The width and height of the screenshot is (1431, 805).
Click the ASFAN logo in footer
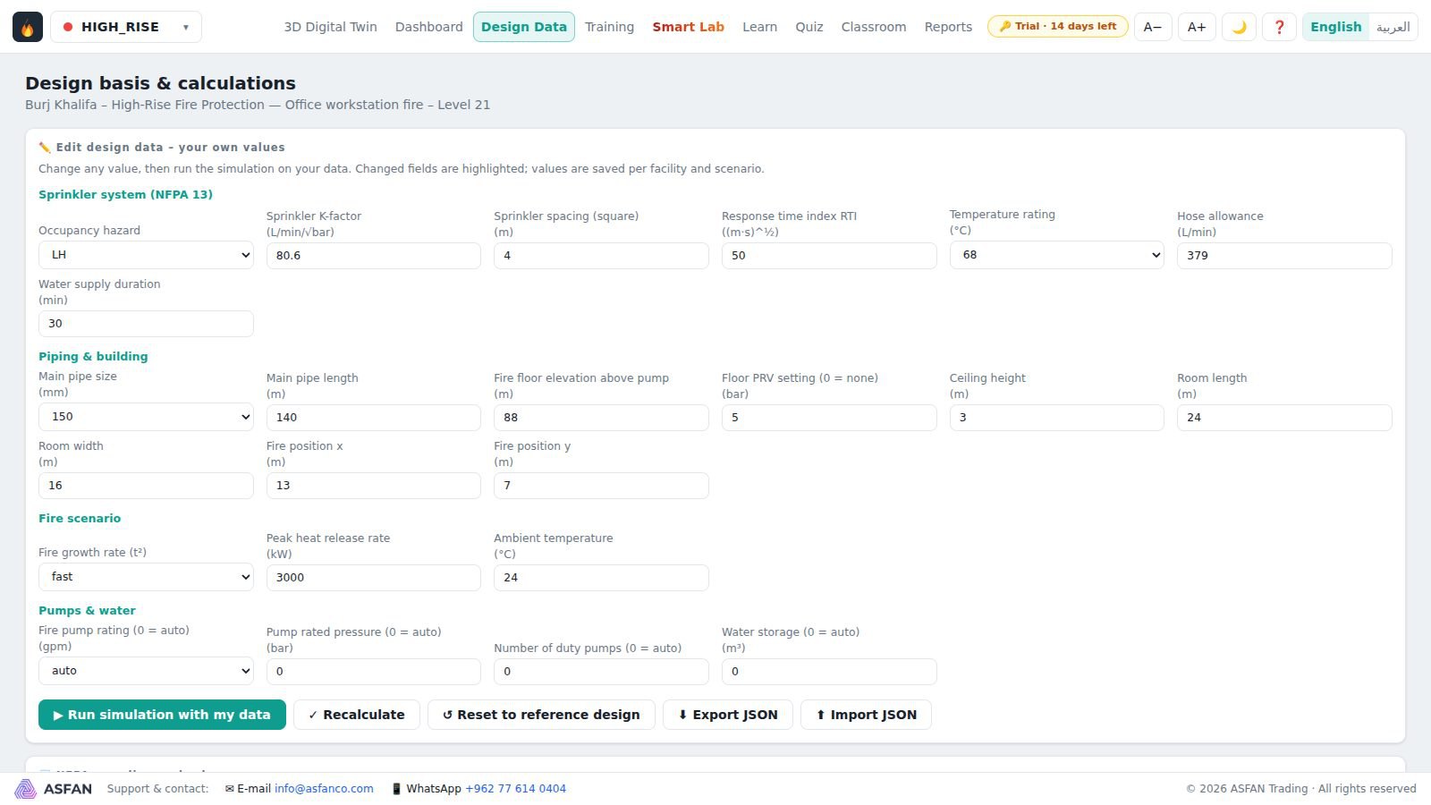(x=54, y=789)
